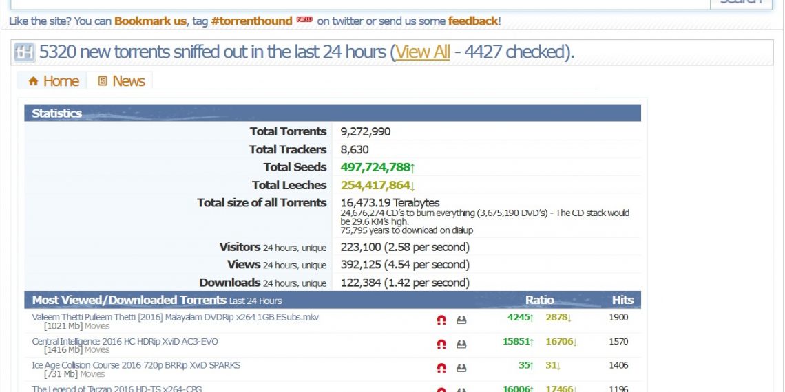
Task: Switch to the News tab
Action: [x=120, y=81]
